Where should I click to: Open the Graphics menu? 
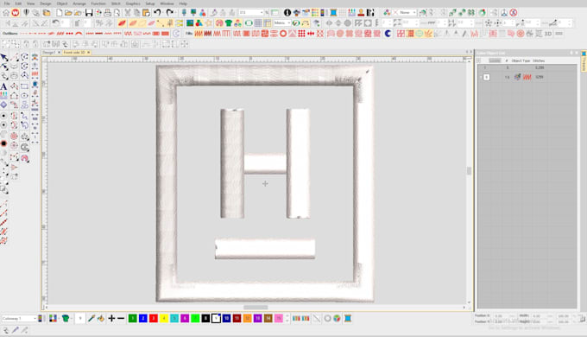pos(133,3)
